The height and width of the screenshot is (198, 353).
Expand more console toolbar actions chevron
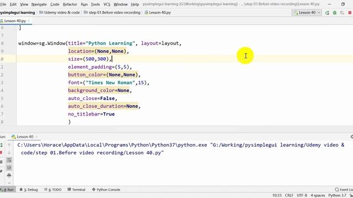[x=9, y=183]
